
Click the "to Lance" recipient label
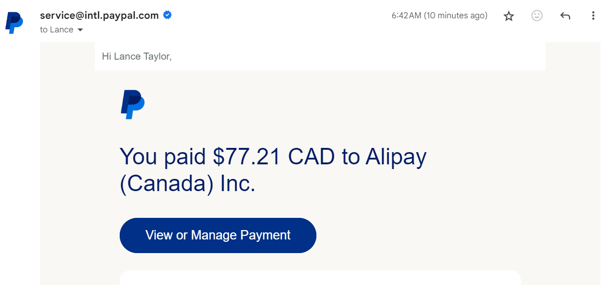click(x=57, y=30)
